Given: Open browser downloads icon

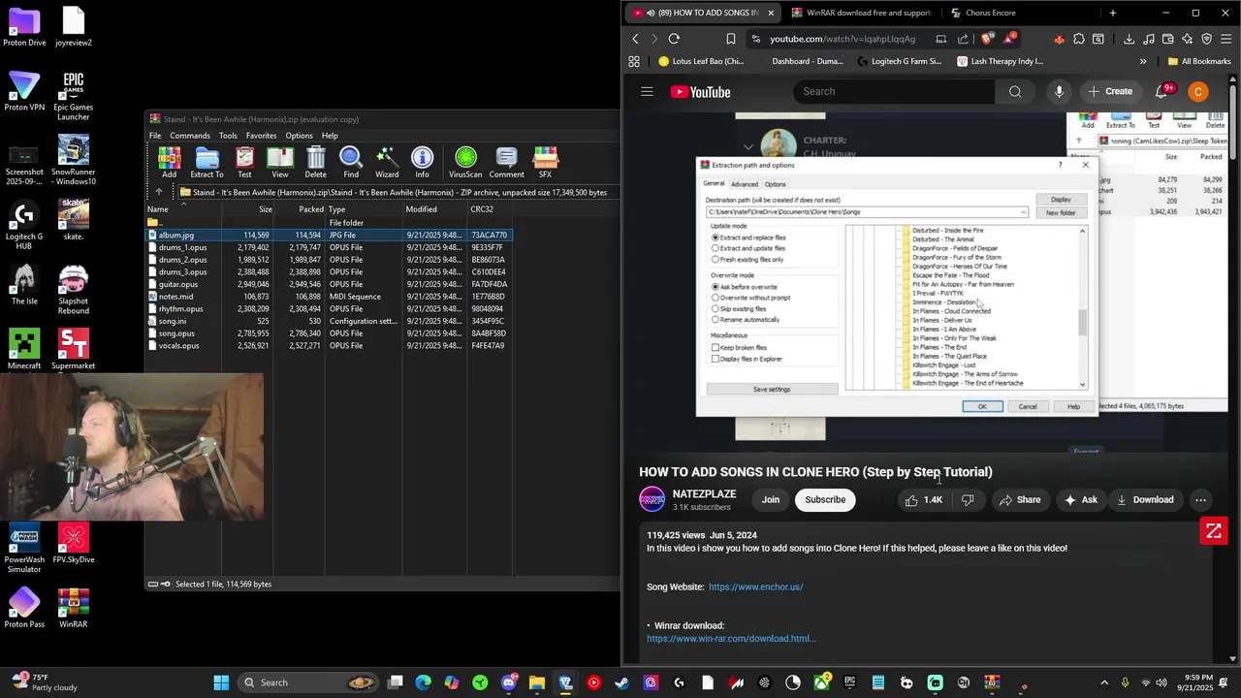Looking at the screenshot, I should [x=1129, y=39].
